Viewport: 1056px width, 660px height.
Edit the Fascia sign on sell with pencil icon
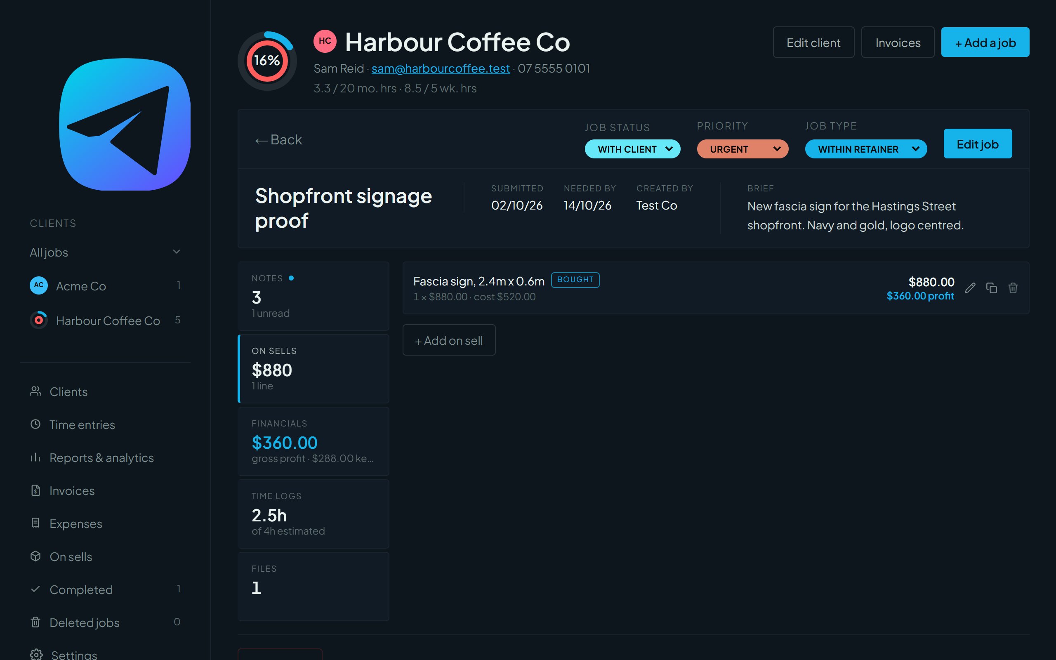[x=970, y=288]
